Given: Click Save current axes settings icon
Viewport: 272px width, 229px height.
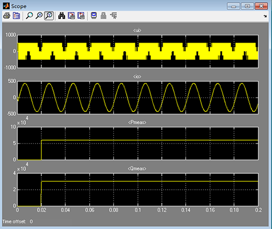Looking at the screenshot, I should [71, 16].
